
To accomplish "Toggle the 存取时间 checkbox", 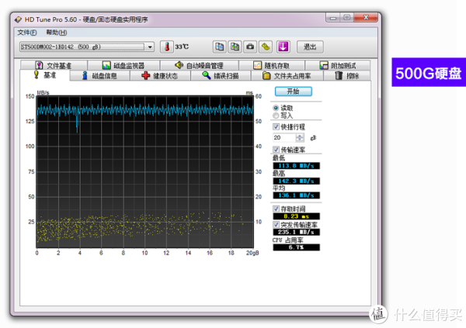I will 276,209.
